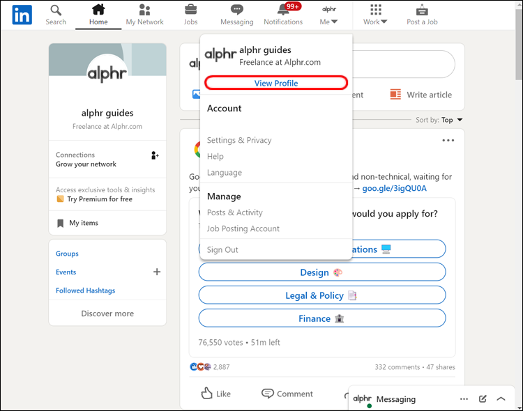Select Settings & Privacy menu item

239,140
